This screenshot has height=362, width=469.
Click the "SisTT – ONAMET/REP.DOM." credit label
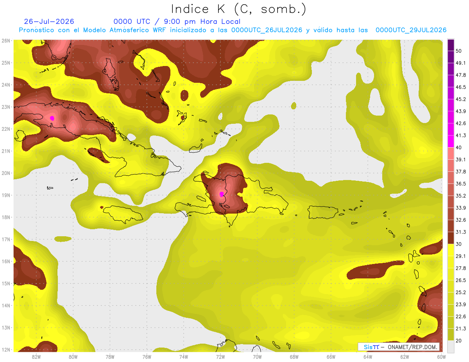coord(399,347)
